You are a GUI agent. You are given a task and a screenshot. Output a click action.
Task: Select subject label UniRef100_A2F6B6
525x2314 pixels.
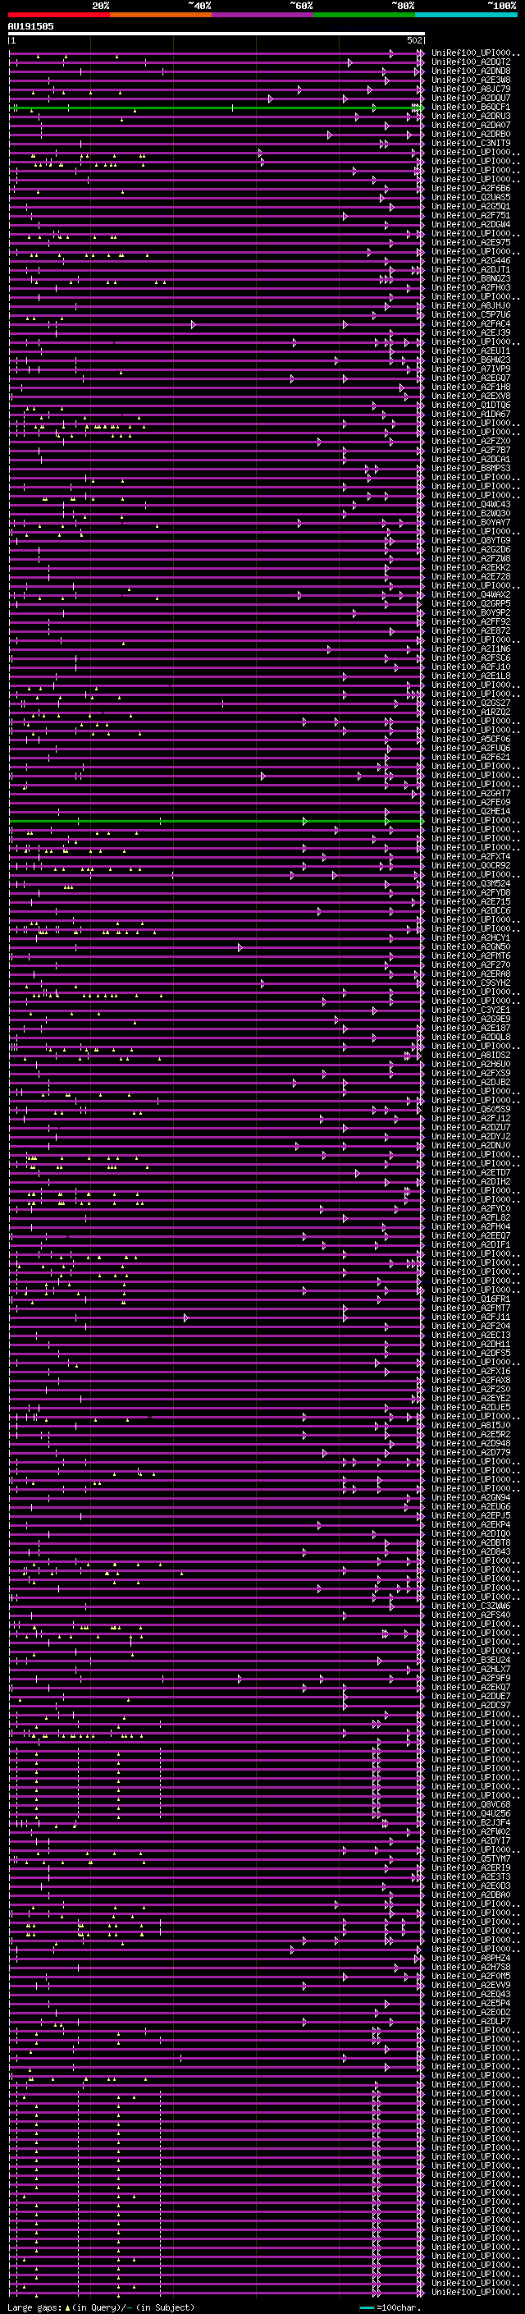[471, 189]
